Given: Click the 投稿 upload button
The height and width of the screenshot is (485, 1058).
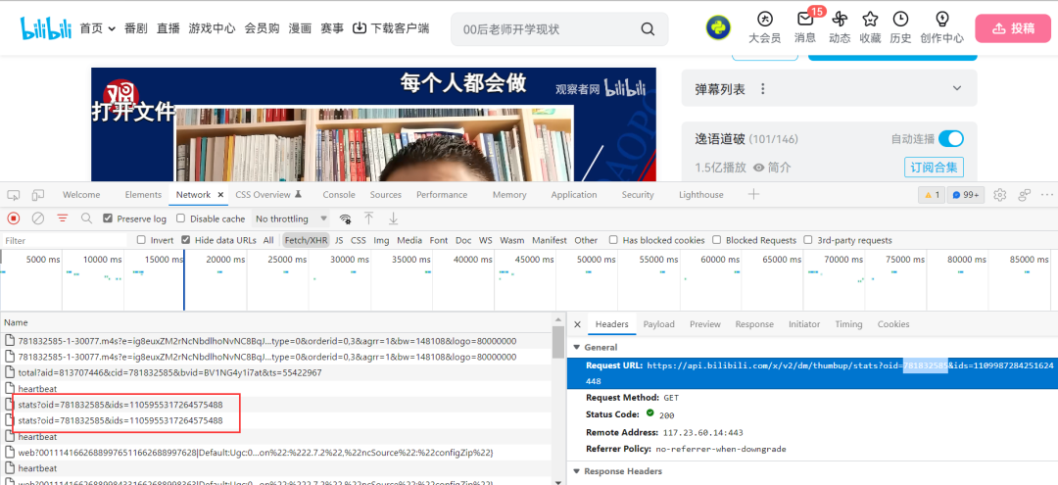Looking at the screenshot, I should pos(1013,28).
